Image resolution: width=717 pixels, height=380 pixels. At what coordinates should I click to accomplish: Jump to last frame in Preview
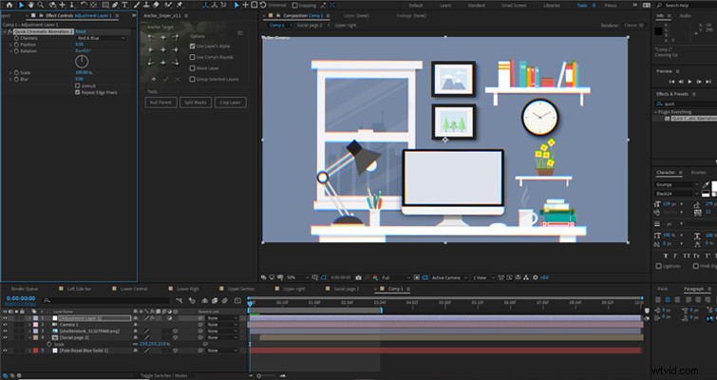tap(708, 82)
